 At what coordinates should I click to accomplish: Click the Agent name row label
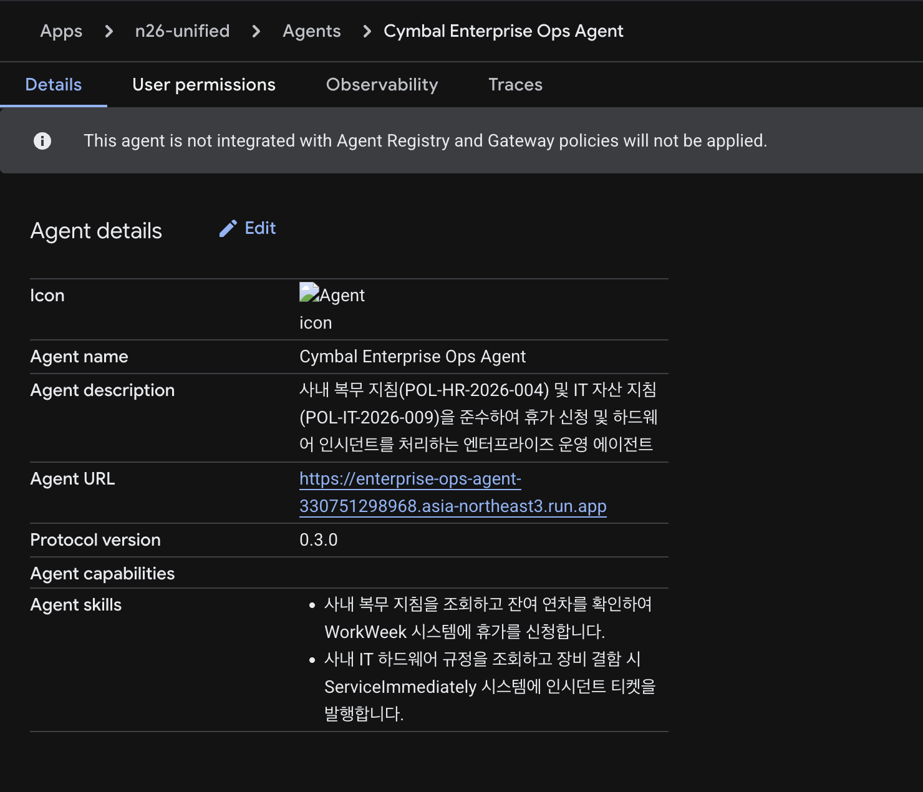coord(79,357)
